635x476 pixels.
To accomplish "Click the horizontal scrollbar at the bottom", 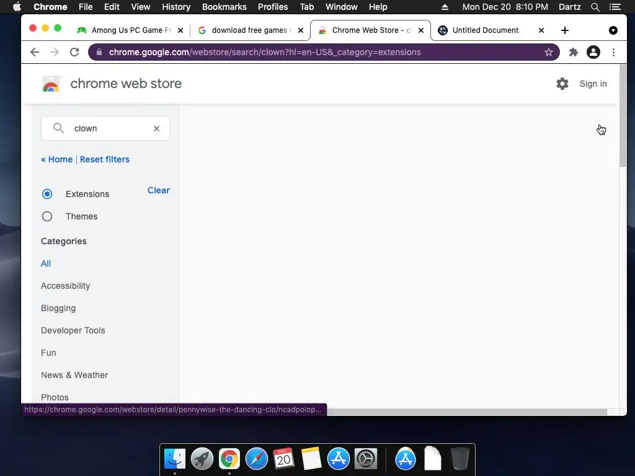I will [x=466, y=412].
